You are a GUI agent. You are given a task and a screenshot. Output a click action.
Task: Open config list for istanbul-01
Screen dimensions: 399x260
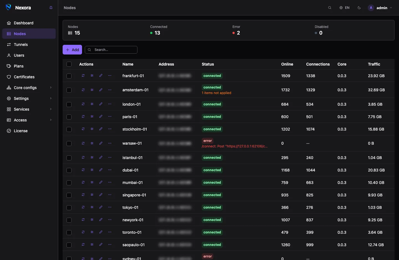[92, 157]
